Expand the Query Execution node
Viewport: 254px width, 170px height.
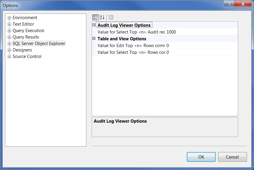pyautogui.click(x=9, y=31)
